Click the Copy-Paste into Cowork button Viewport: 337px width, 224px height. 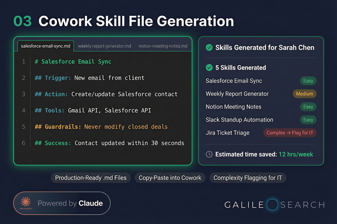(170, 178)
